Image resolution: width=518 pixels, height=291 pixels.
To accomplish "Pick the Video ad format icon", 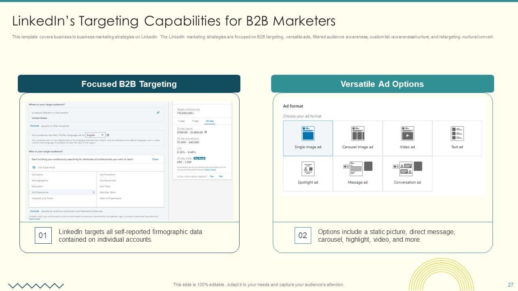I will 407,133.
